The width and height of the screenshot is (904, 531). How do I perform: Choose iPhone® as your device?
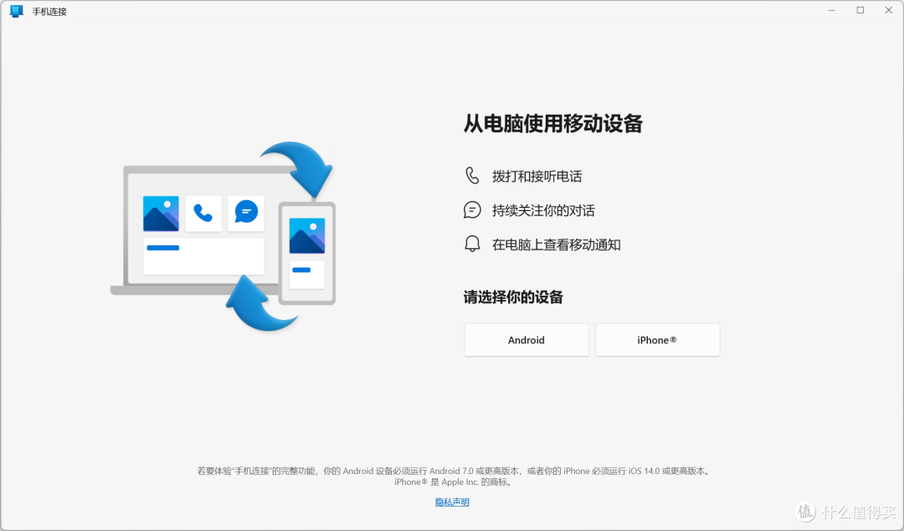(x=657, y=340)
